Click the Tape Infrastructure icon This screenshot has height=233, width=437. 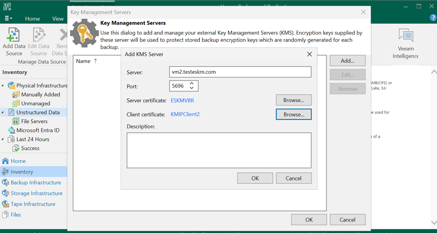pos(5,204)
